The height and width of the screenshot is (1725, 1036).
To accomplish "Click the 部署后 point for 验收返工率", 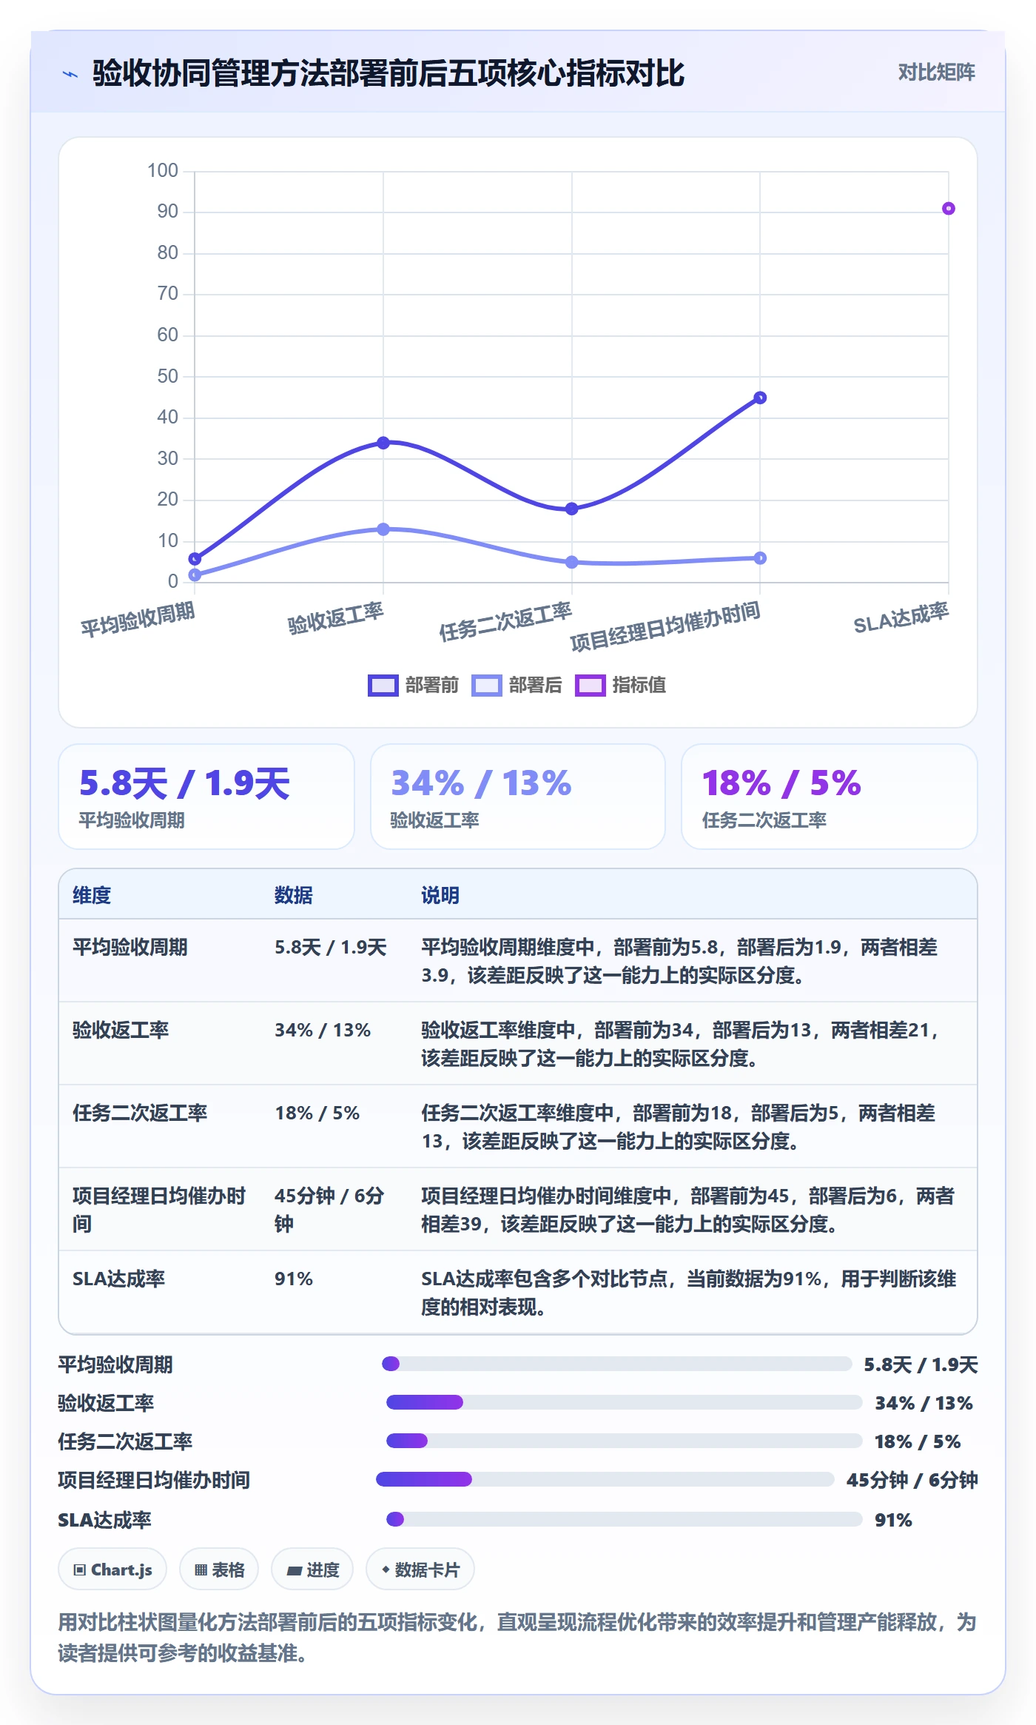I will [383, 529].
